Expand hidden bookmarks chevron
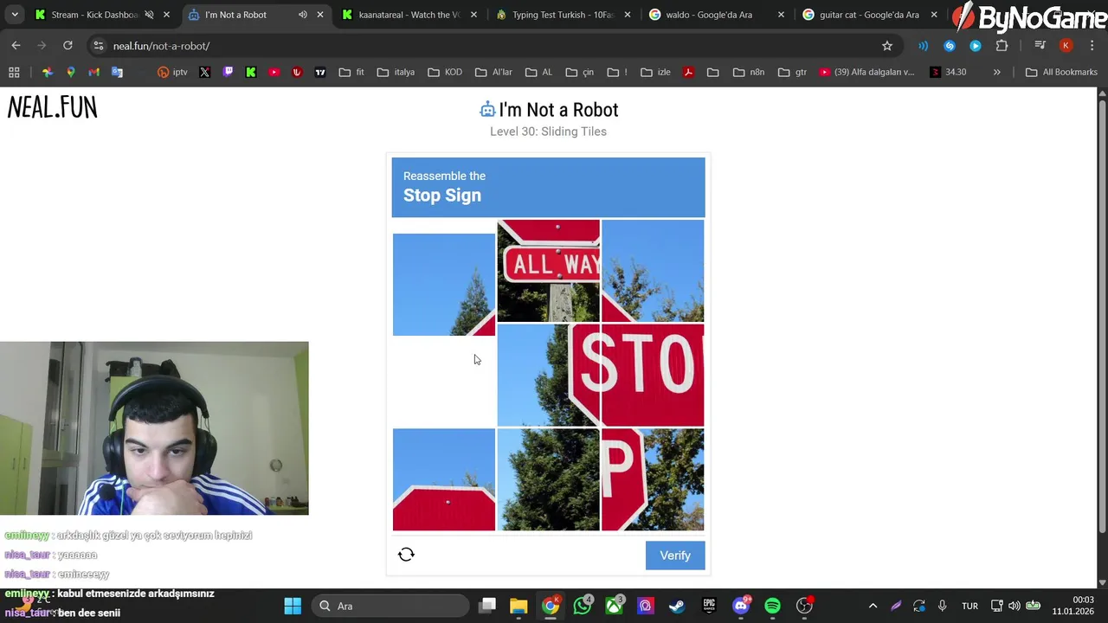This screenshot has height=623, width=1108. [x=996, y=72]
